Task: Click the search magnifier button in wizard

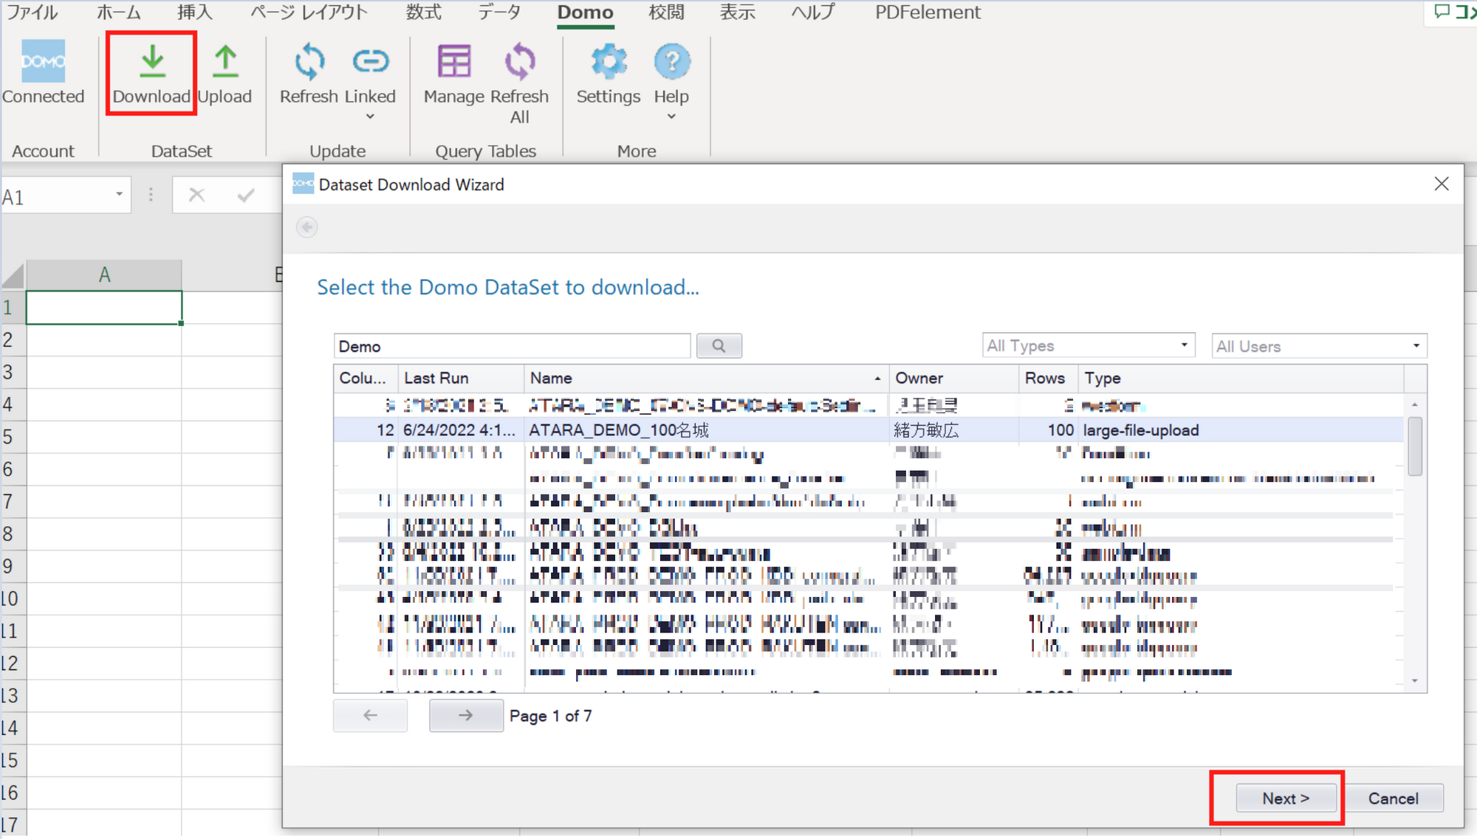Action: (x=719, y=345)
